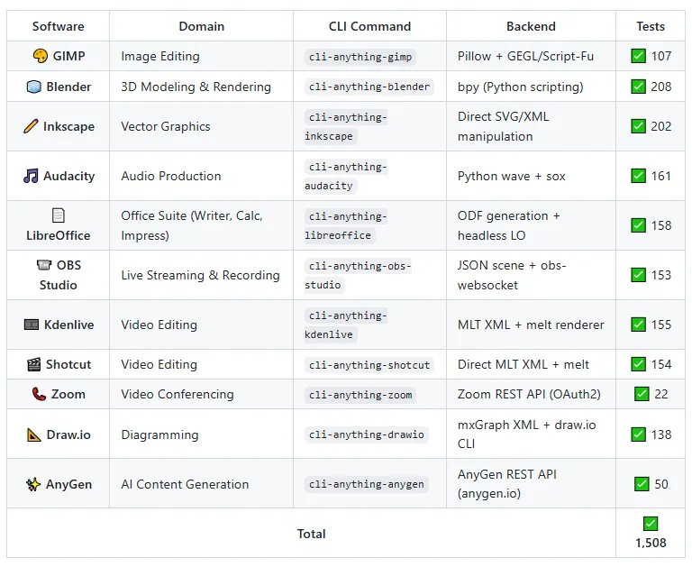
Task: Click the Tests column header
Action: [x=650, y=26]
